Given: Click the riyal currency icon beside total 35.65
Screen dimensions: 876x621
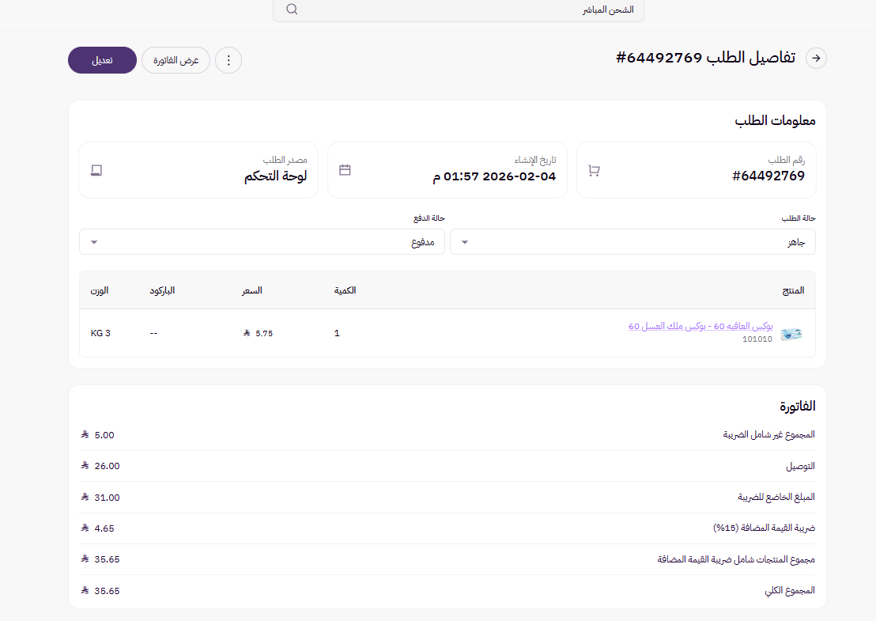Looking at the screenshot, I should click(85, 590).
